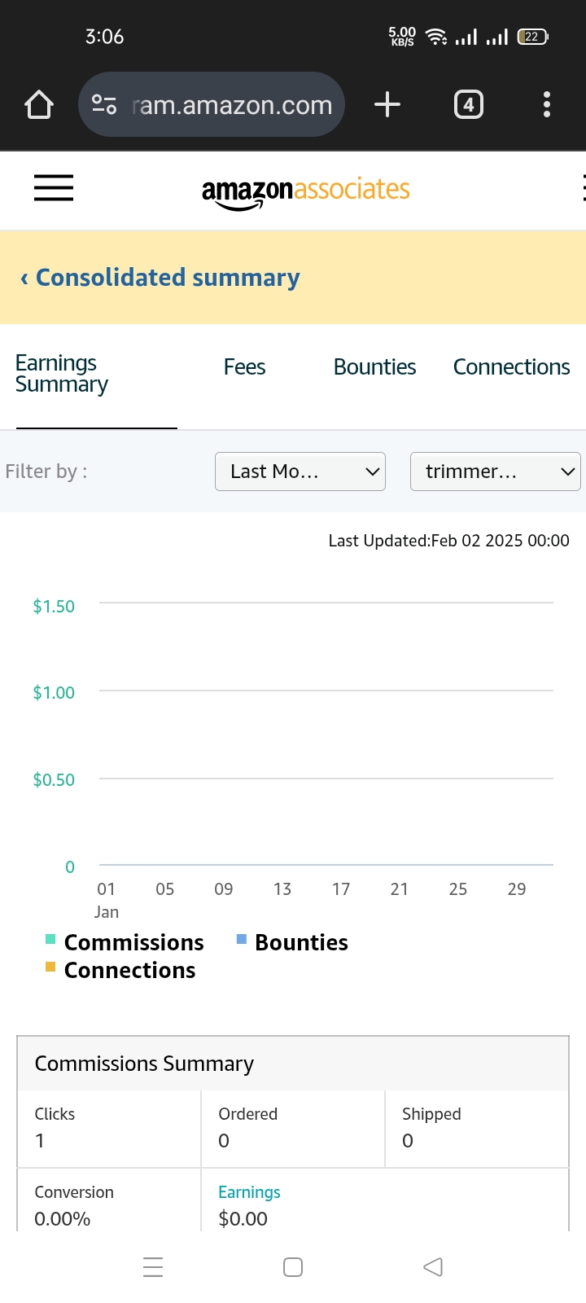The image size is (586, 1303).
Task: Open the browser three-dot overflow menu
Action: (546, 104)
